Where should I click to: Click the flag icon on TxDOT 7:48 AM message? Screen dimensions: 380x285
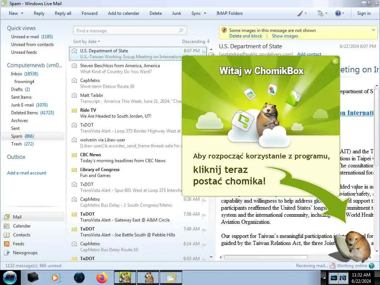pyautogui.click(x=204, y=230)
